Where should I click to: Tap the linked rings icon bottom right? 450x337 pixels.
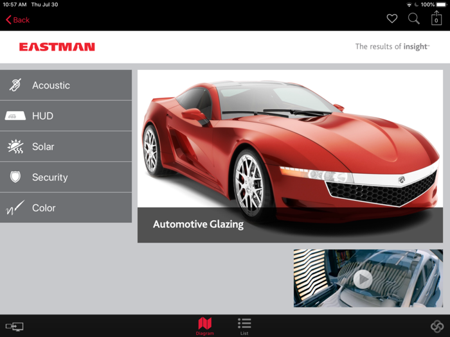click(x=437, y=327)
